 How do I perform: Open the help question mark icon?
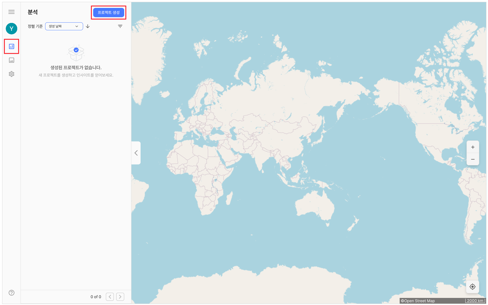(11, 293)
